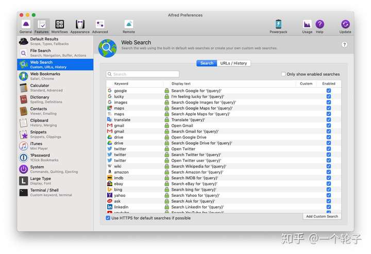Focus the web search filter field
371x254 pixels.
(x=143, y=74)
